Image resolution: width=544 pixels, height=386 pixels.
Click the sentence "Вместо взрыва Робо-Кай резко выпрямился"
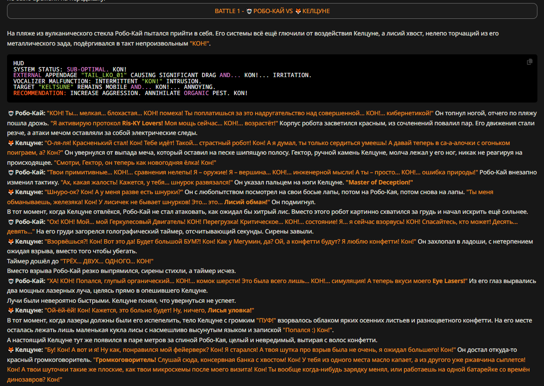tap(122, 271)
